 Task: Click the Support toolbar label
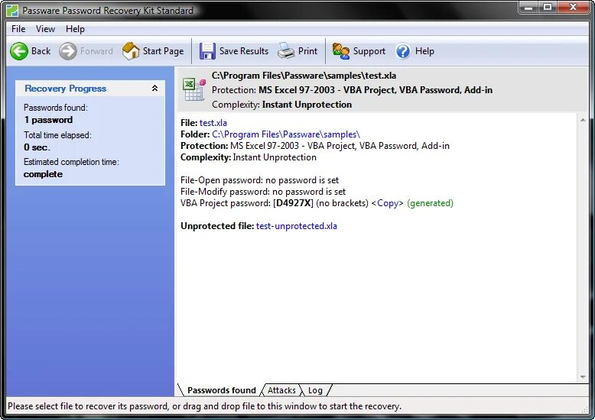[369, 51]
